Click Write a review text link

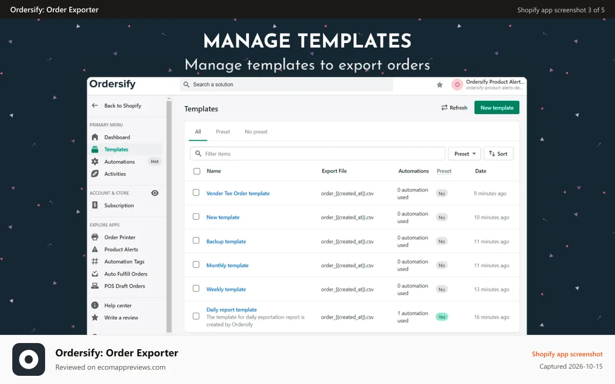121,317
